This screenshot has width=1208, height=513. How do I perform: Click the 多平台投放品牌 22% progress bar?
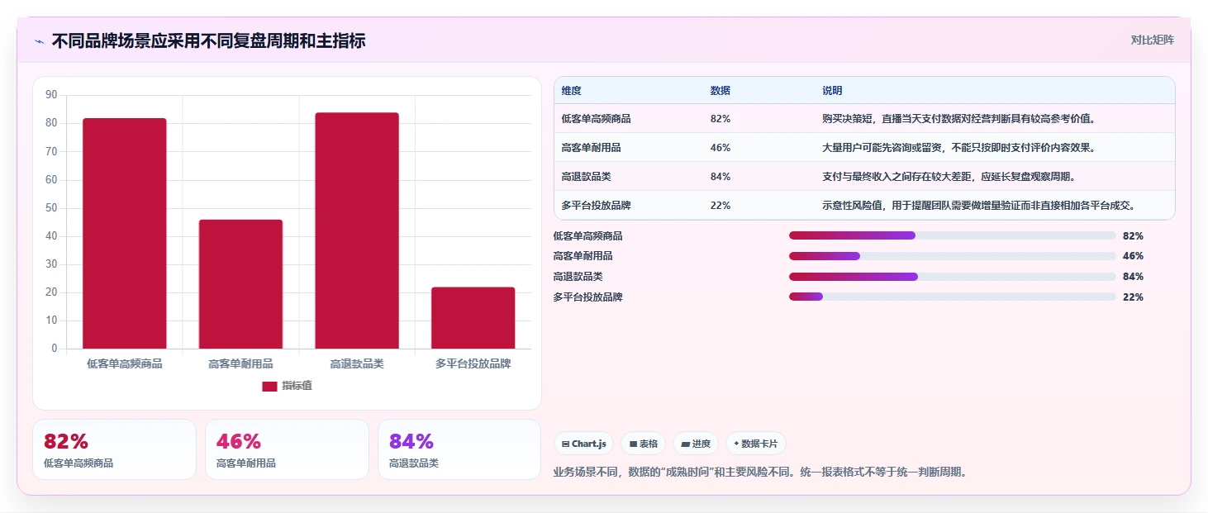(952, 297)
